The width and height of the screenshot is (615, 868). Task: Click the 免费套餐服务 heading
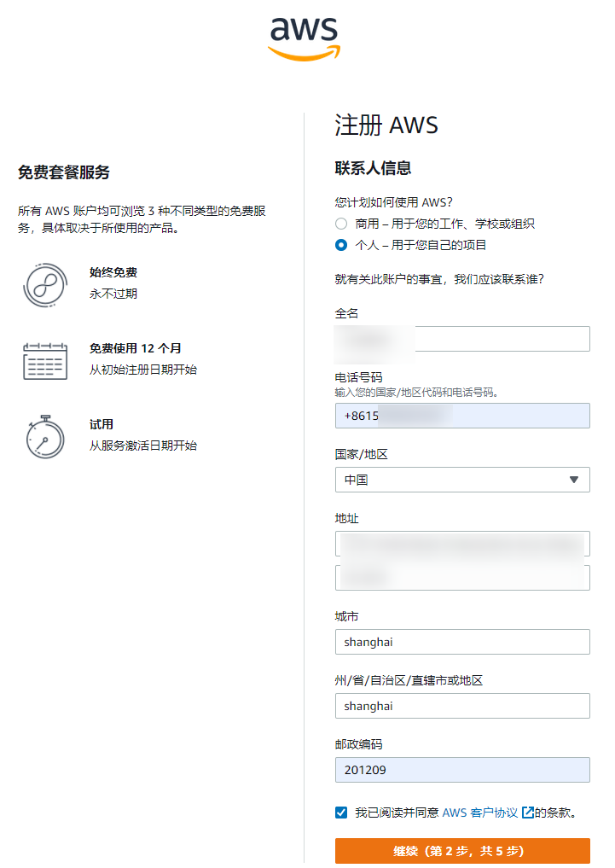[64, 172]
